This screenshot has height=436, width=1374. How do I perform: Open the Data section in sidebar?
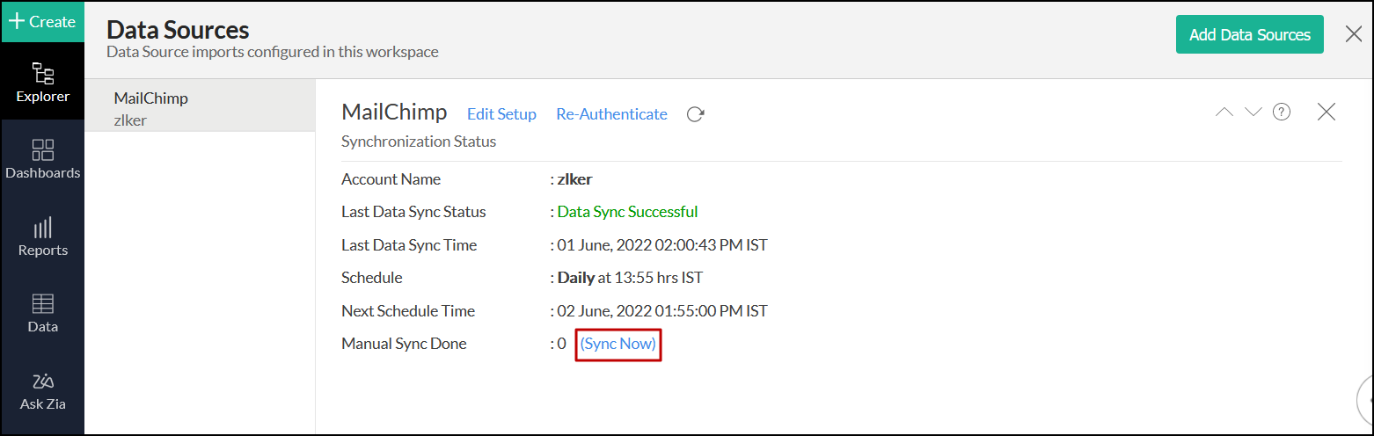tap(42, 313)
